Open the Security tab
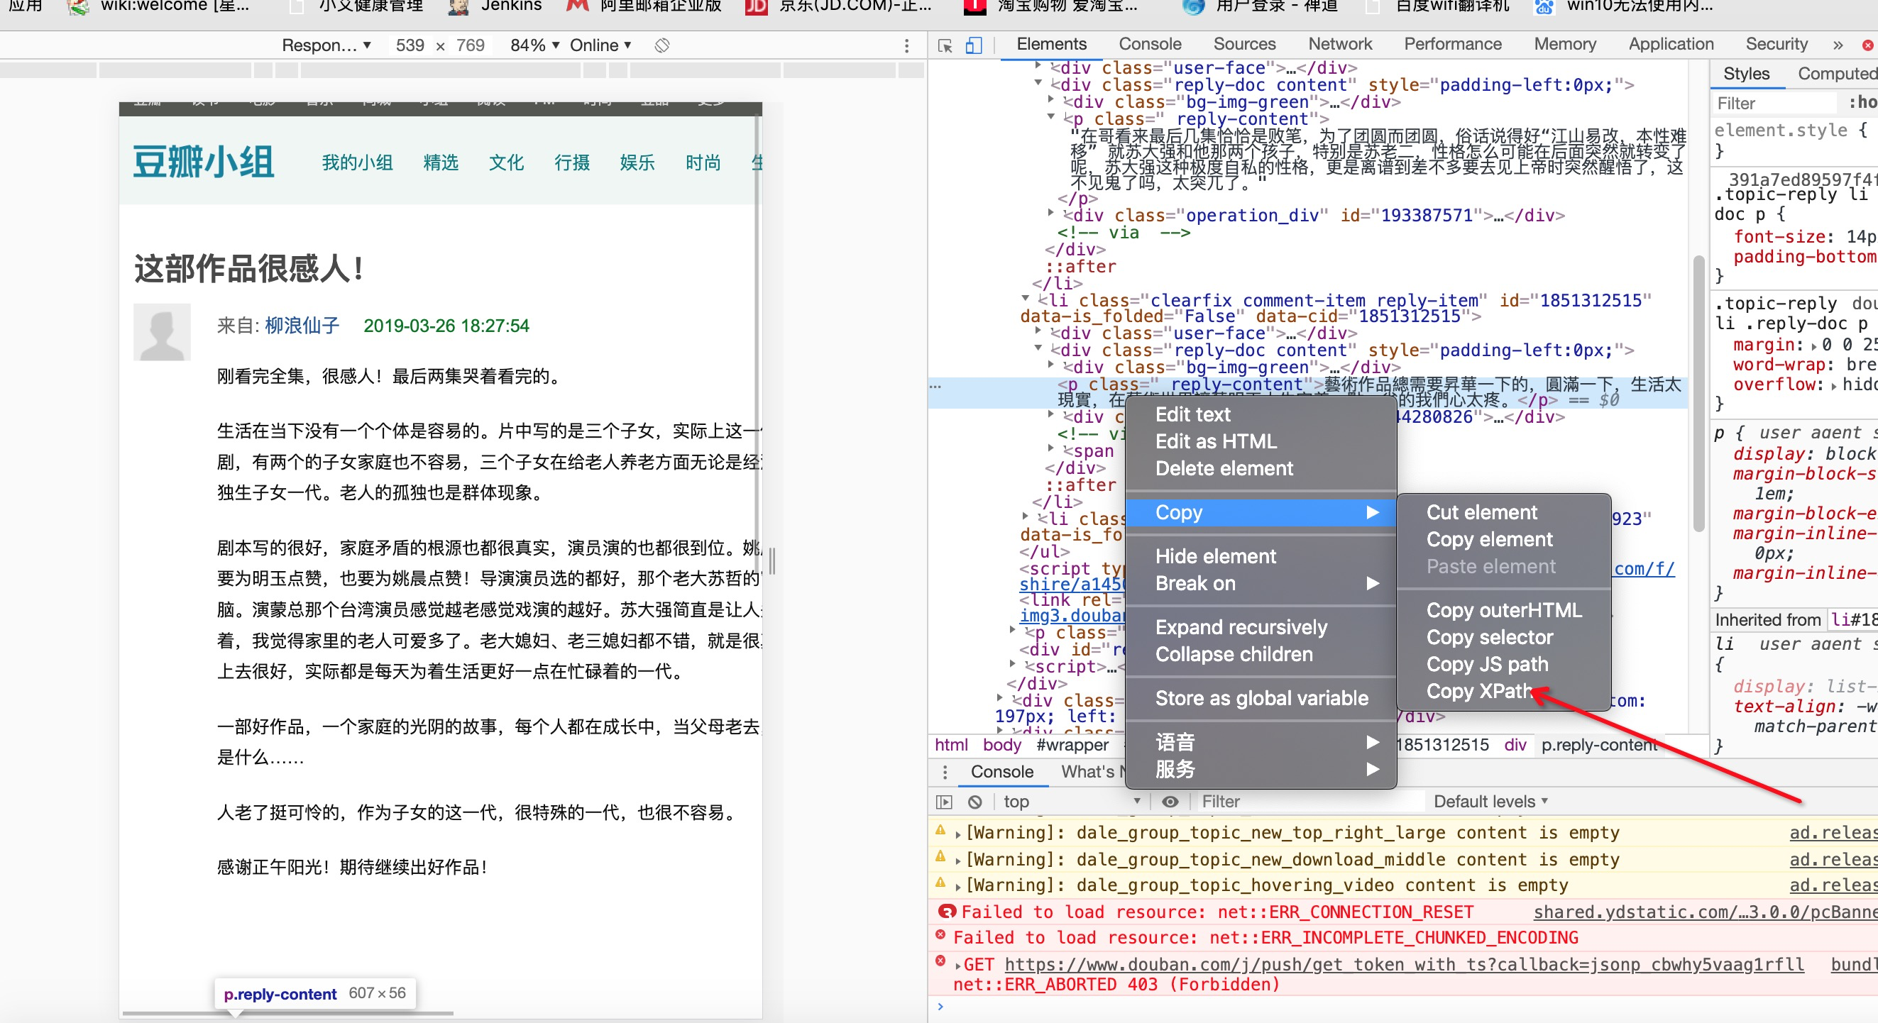The image size is (1878, 1023). tap(1776, 45)
